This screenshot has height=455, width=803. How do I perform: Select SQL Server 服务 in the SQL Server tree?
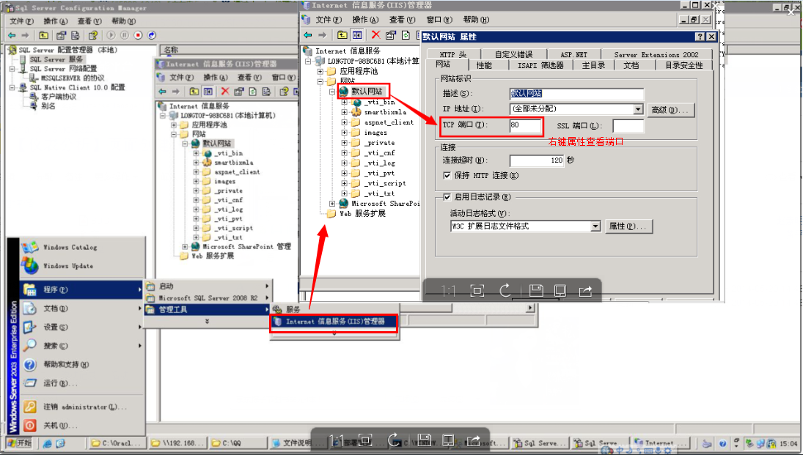(x=56, y=59)
